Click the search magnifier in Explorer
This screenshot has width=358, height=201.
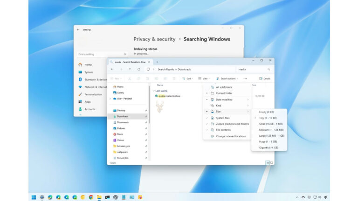[x=268, y=69]
